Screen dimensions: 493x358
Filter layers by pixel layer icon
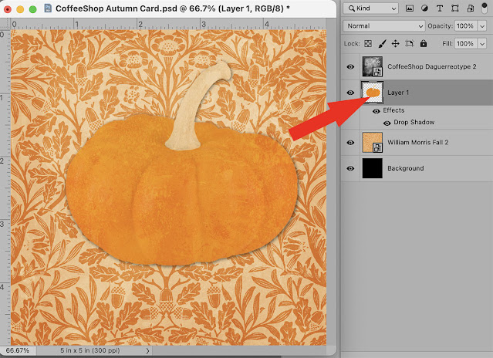tap(410, 8)
